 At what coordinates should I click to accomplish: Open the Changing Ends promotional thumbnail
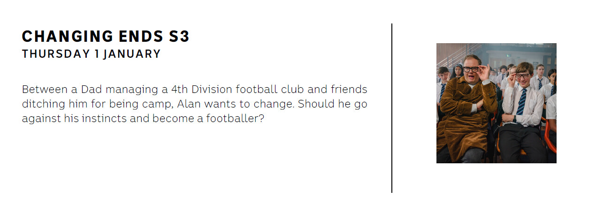[496, 103]
